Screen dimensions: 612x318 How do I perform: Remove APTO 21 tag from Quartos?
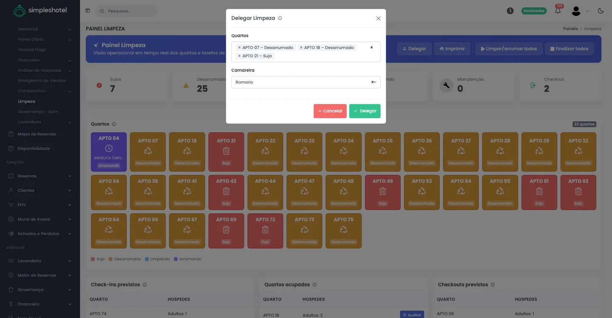click(x=239, y=56)
